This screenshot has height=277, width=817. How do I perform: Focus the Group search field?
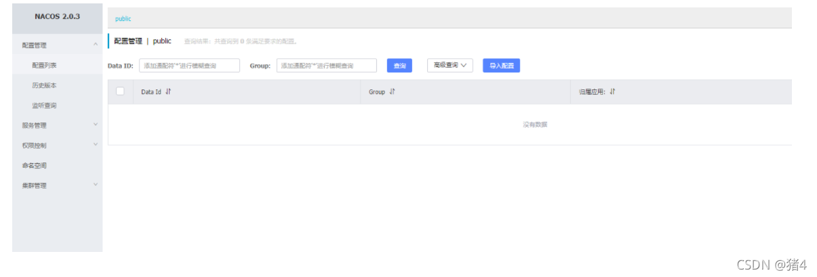(326, 66)
